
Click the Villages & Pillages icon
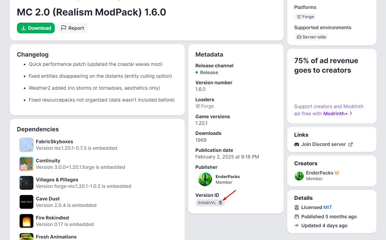[x=26, y=183]
